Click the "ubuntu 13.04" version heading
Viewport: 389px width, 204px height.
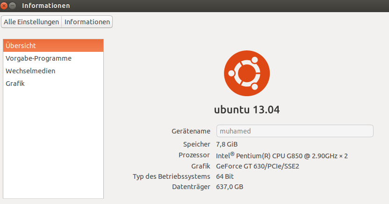click(x=247, y=110)
